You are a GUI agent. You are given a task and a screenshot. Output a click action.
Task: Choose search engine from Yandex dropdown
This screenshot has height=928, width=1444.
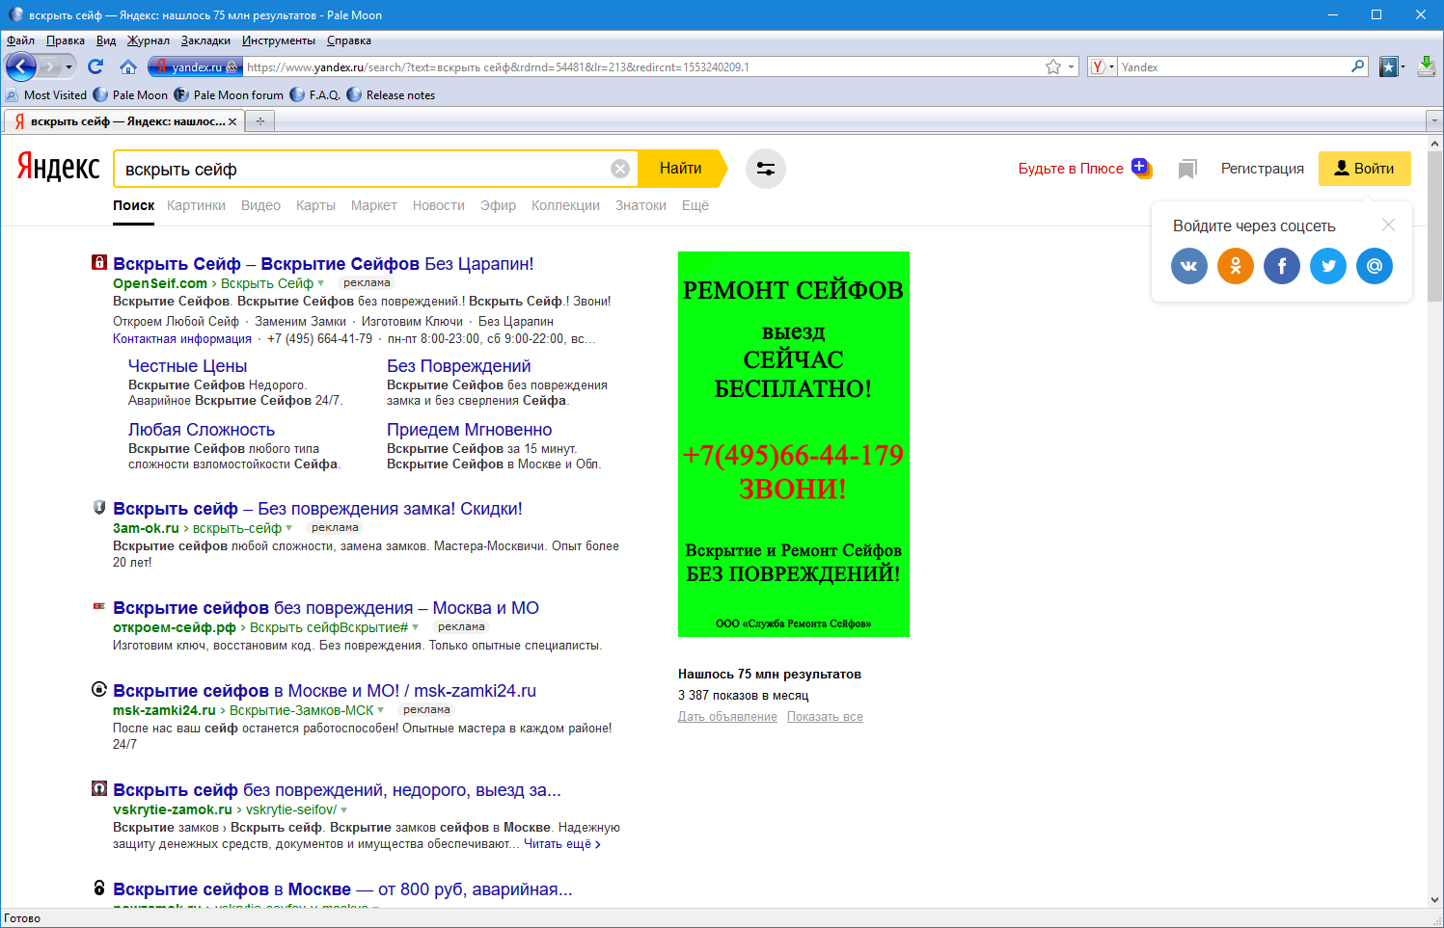(1102, 66)
